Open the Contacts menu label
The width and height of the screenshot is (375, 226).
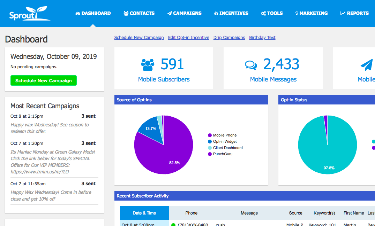142,13
